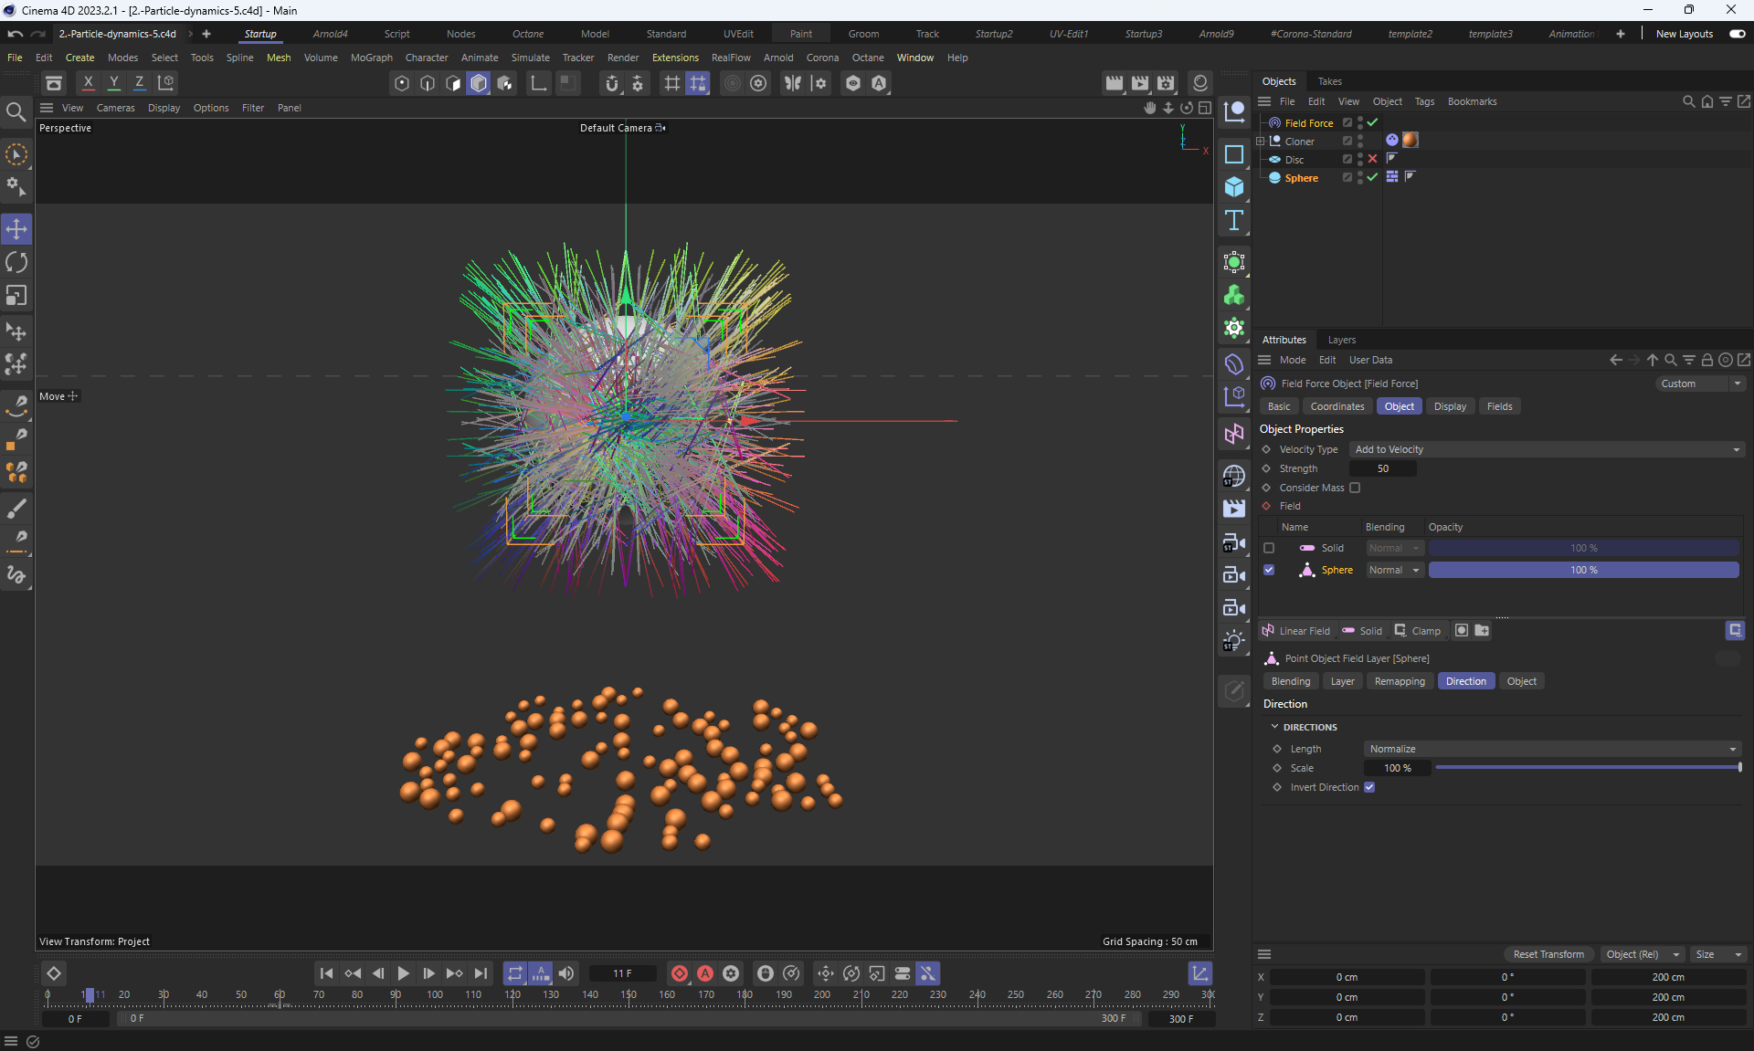Switch to the Fields tab

click(x=1499, y=406)
